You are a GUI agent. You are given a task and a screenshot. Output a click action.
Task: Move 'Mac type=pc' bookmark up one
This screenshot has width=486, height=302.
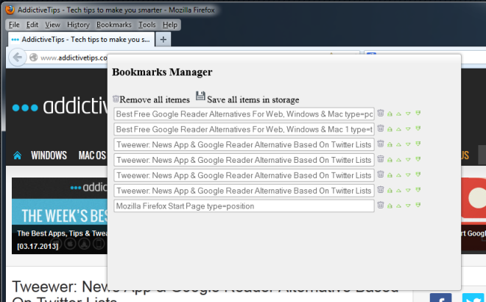click(x=399, y=113)
